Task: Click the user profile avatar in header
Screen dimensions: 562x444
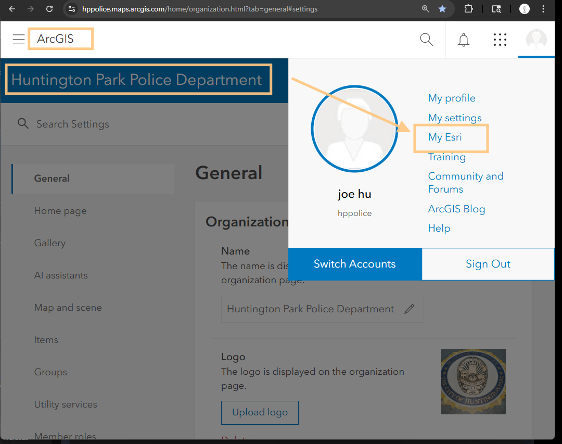Action: point(536,40)
